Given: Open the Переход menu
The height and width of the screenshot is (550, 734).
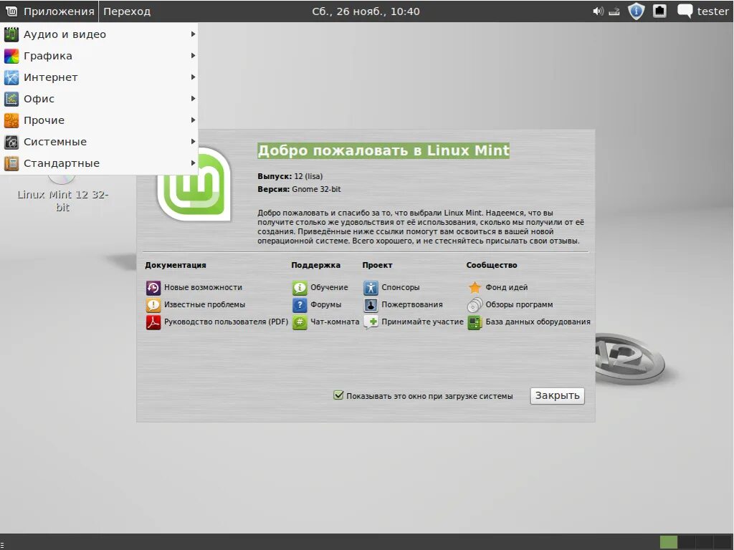Looking at the screenshot, I should click(127, 11).
